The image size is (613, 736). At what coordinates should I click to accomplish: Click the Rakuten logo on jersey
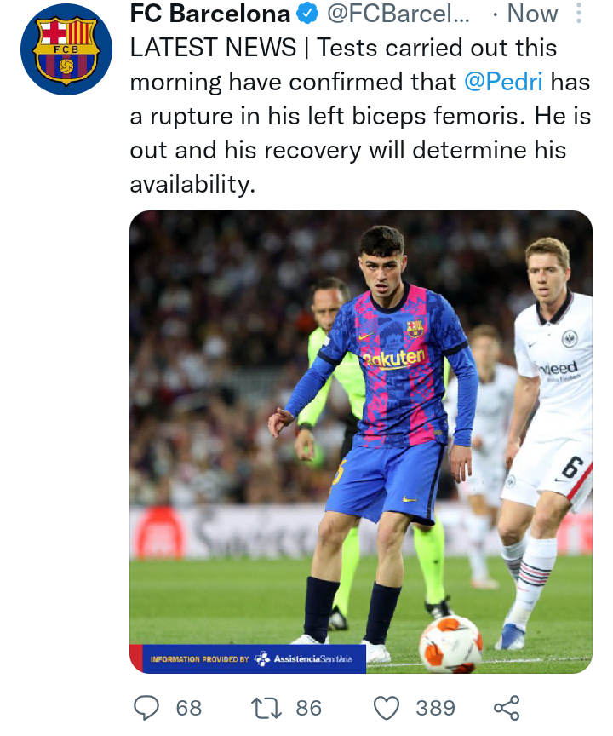[393, 359]
